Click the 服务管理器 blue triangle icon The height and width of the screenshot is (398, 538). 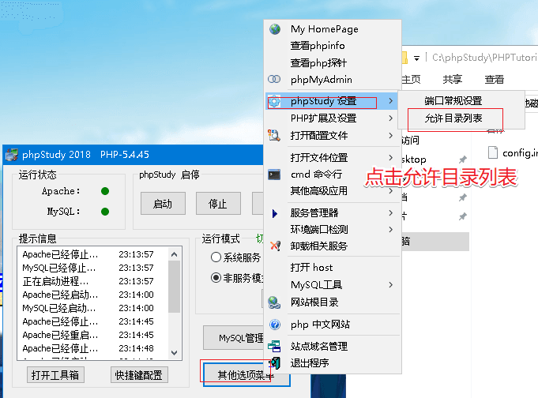pos(274,213)
